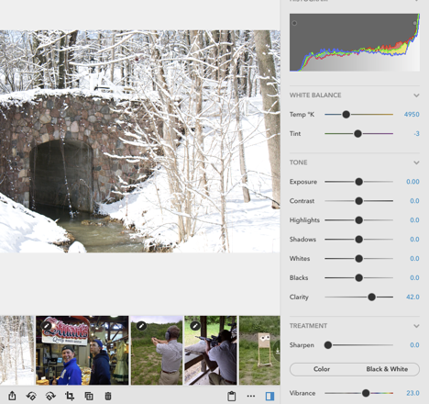This screenshot has height=404, width=429.
Task: Switch treatment to Black & White
Action: point(387,369)
